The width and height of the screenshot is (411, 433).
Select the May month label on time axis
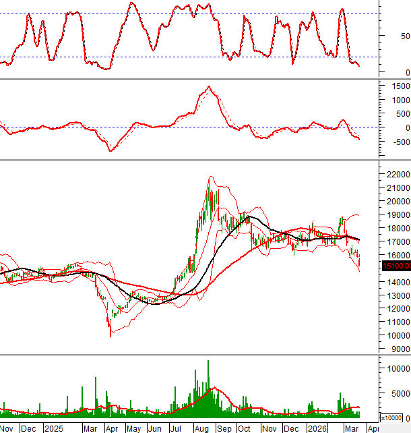click(133, 428)
